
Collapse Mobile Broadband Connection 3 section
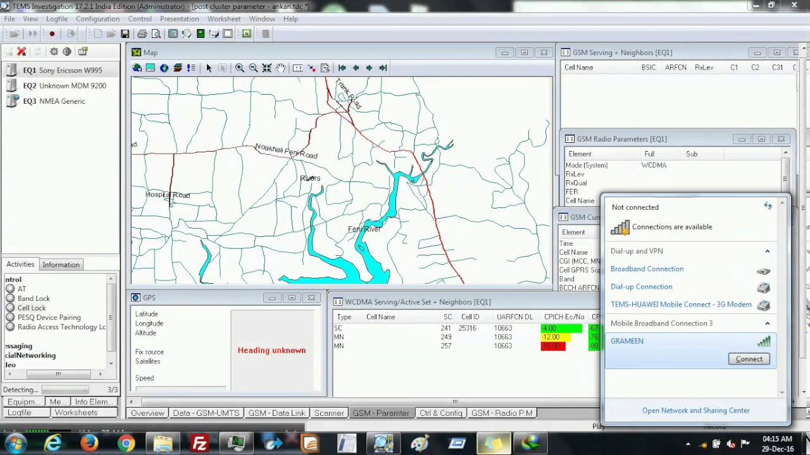(767, 323)
